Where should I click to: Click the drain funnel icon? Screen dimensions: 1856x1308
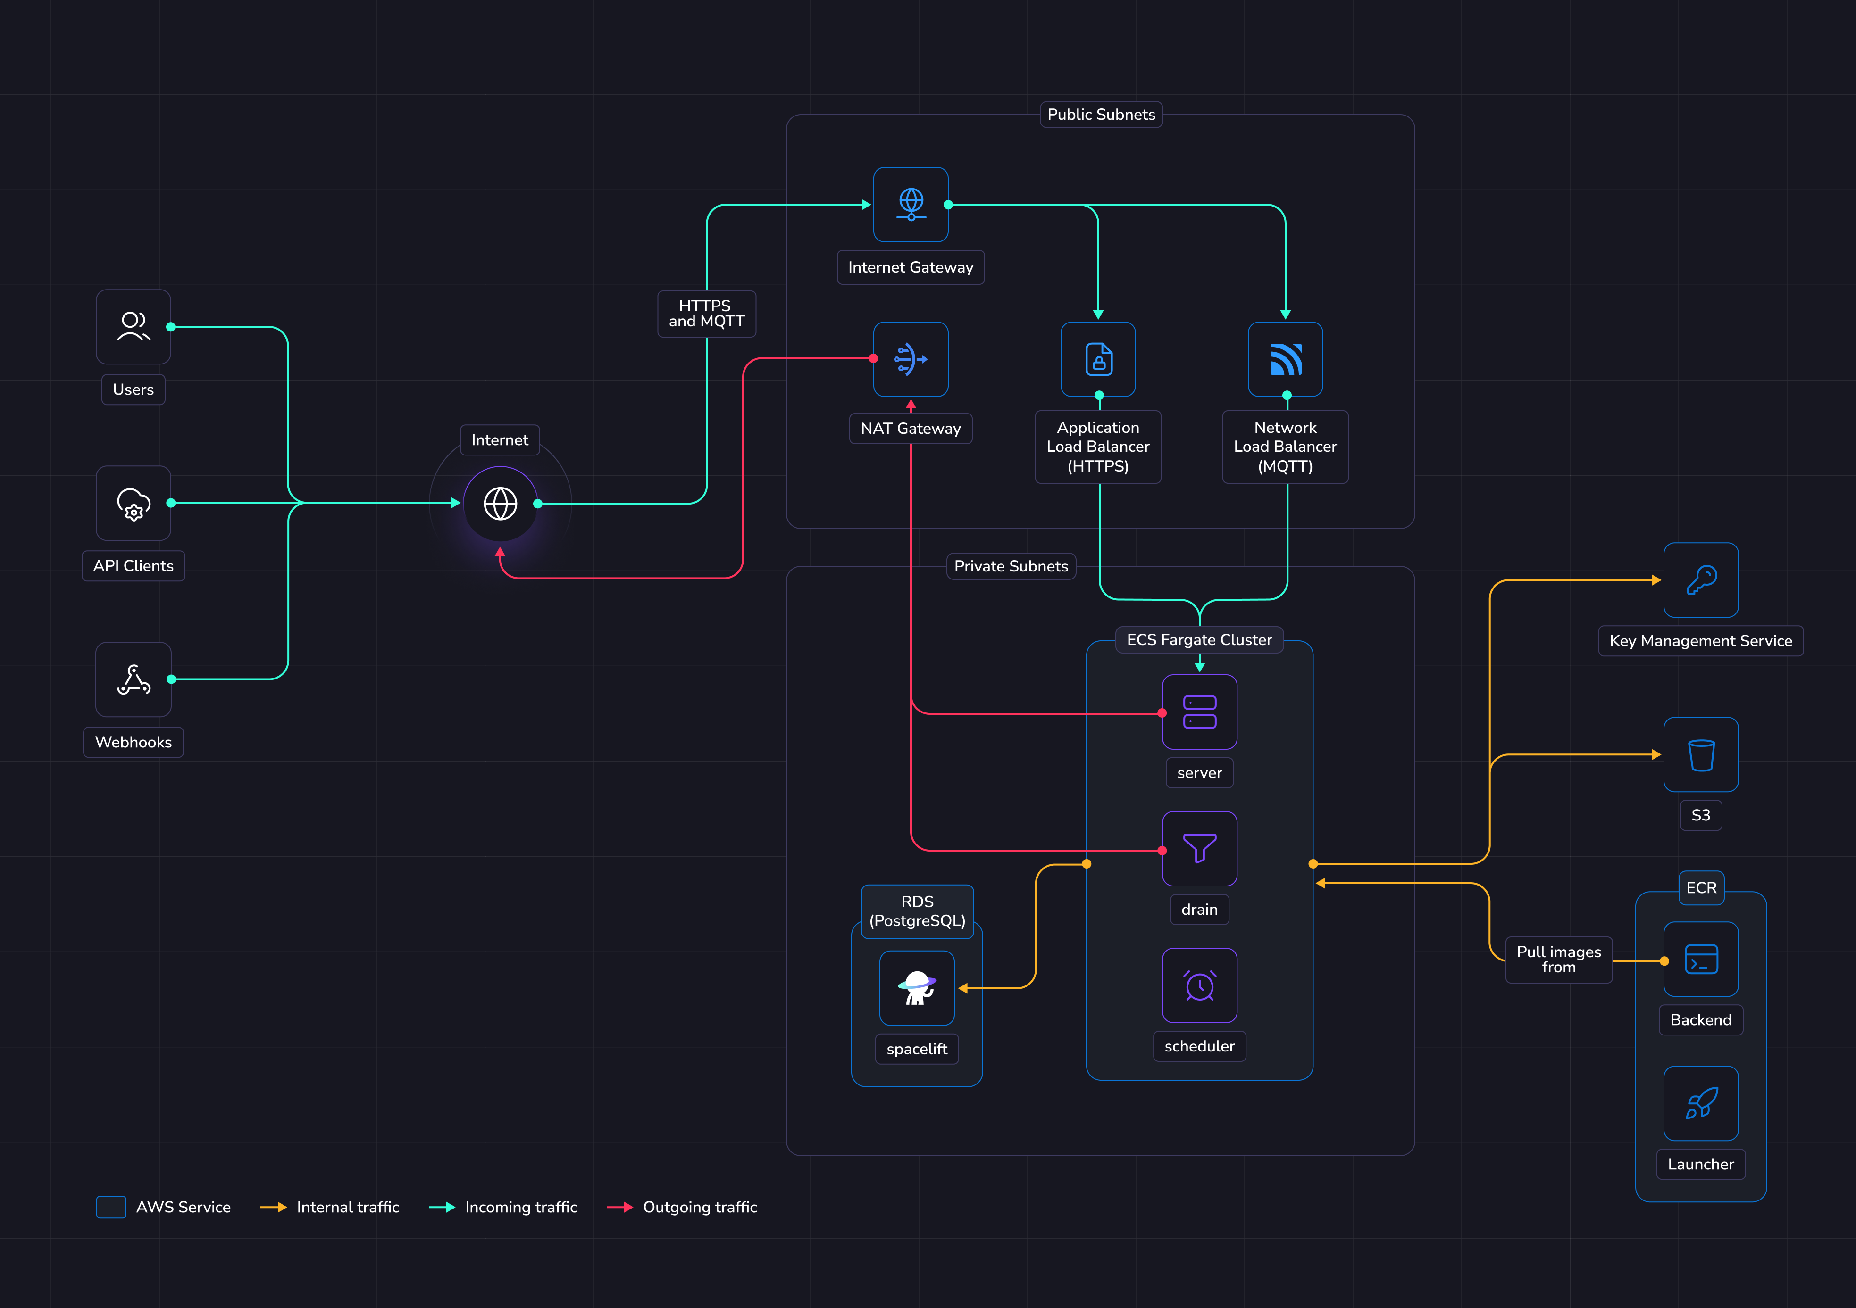(x=1200, y=848)
